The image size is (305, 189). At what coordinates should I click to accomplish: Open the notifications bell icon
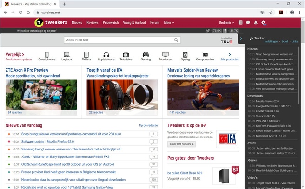(256, 23)
